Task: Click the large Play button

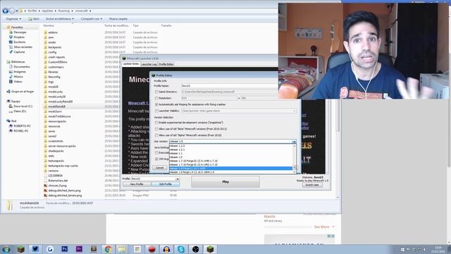Action: 225,182
